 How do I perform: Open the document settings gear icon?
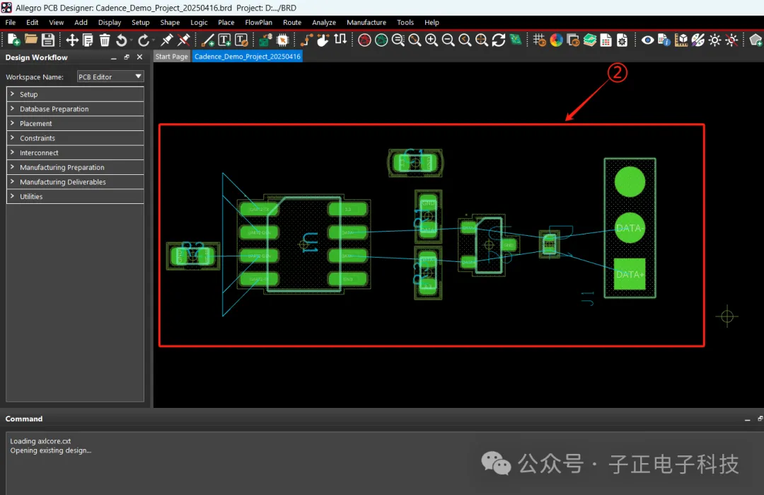tap(623, 40)
